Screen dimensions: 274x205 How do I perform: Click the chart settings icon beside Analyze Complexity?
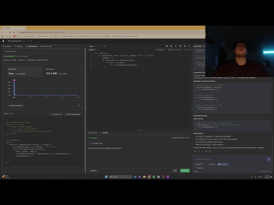point(79,105)
